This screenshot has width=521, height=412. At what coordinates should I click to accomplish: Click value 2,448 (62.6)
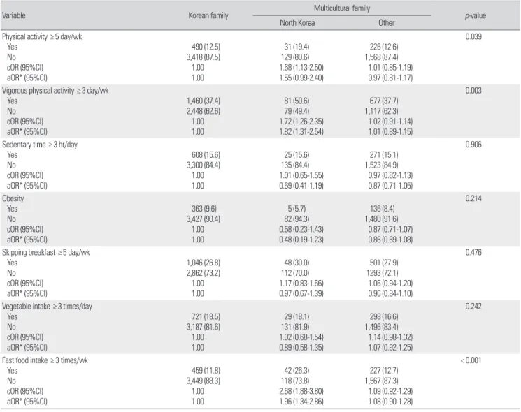pyautogui.click(x=204, y=111)
